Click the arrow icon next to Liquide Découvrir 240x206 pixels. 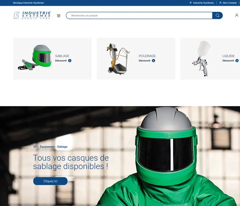(x=237, y=61)
